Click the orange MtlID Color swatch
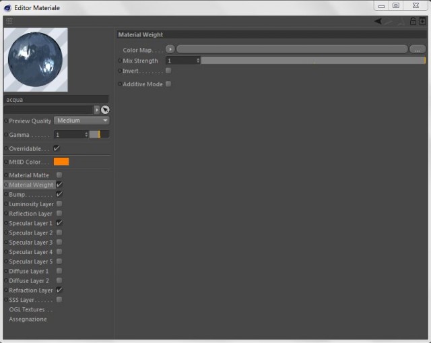 click(61, 162)
